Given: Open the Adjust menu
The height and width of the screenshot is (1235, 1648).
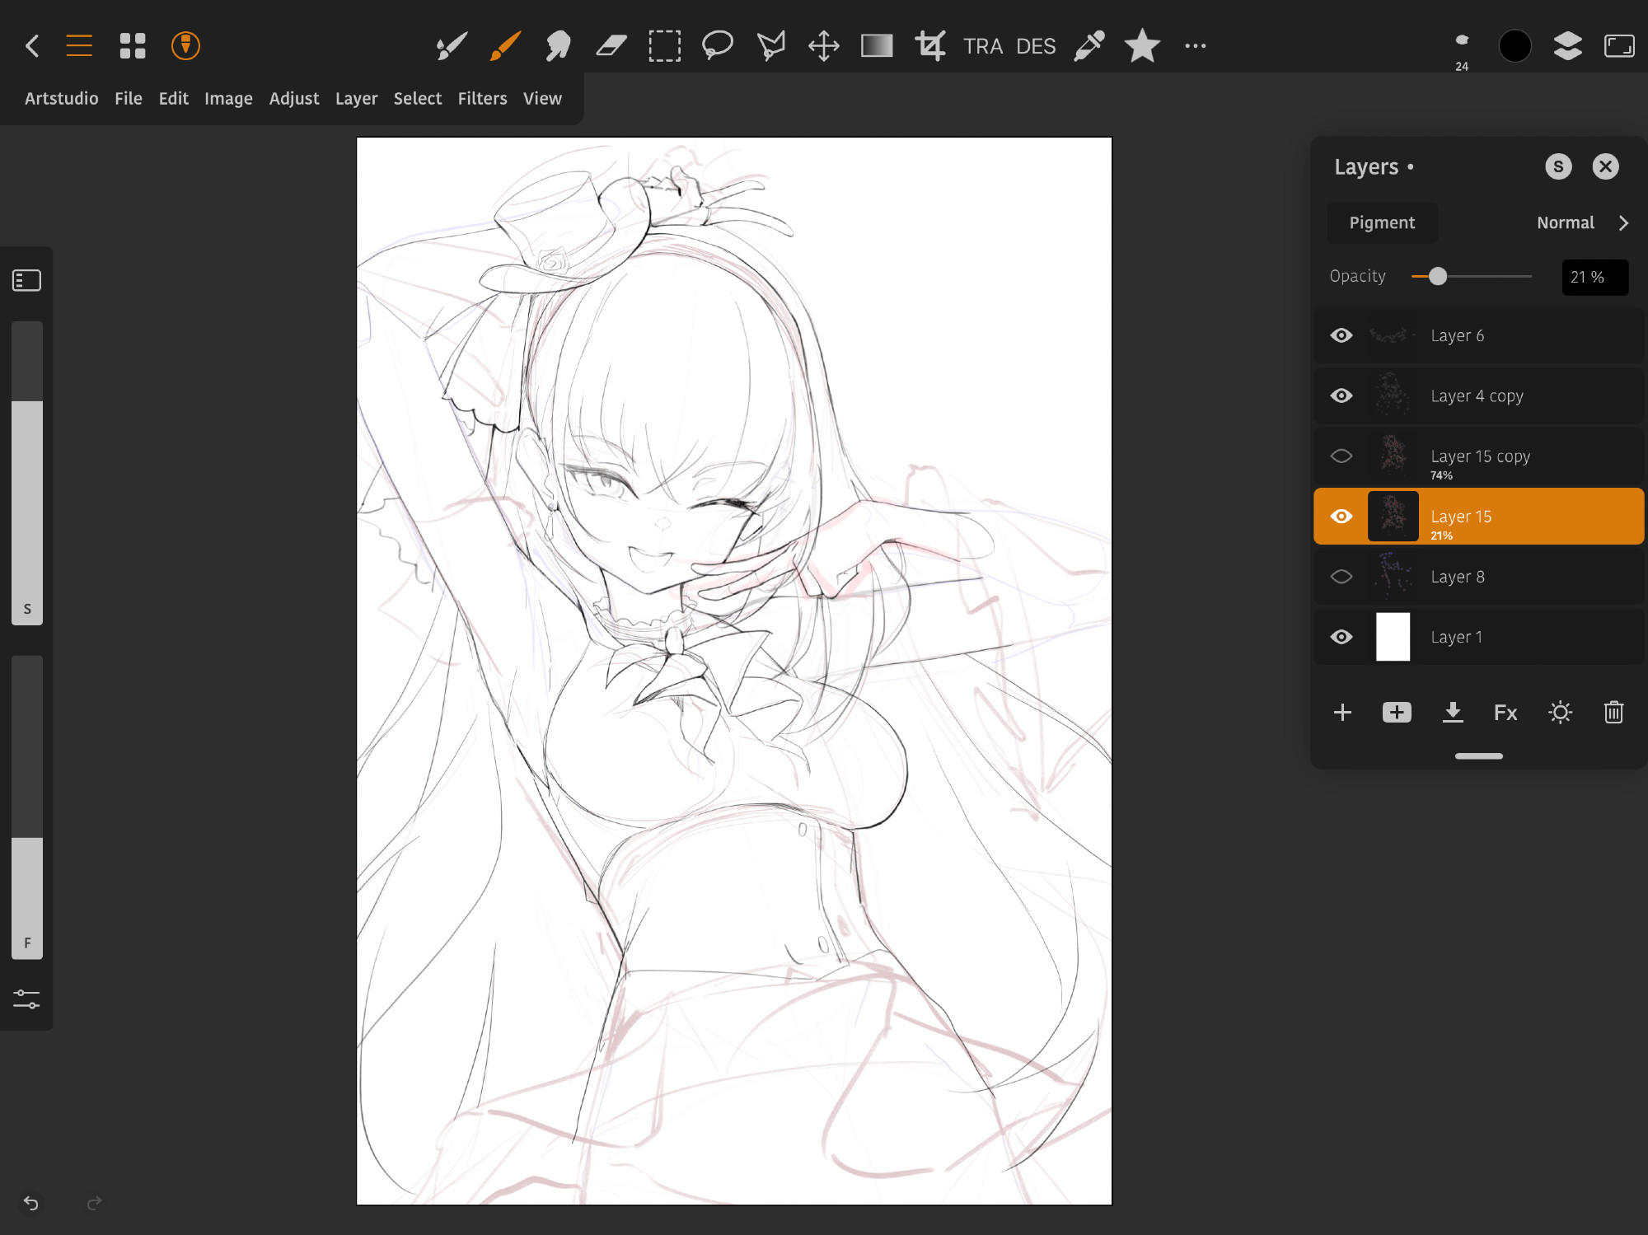Looking at the screenshot, I should coord(293,98).
